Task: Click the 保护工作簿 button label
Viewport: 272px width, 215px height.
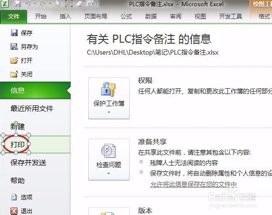Action: tap(109, 103)
